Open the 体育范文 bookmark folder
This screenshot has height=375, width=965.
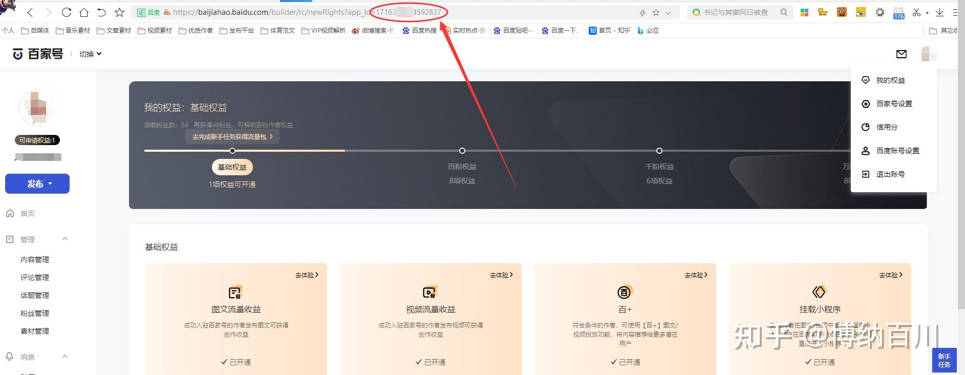[x=277, y=31]
